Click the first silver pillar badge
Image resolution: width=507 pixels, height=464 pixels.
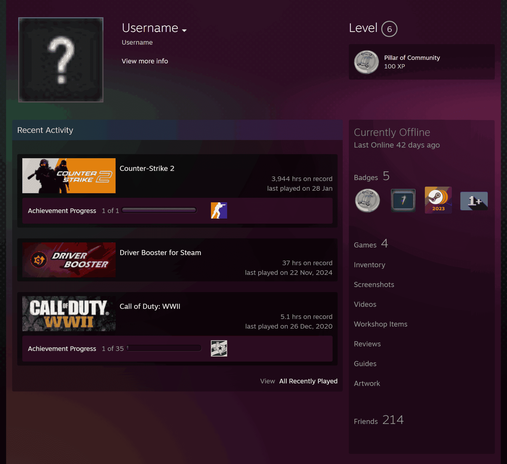point(367,200)
